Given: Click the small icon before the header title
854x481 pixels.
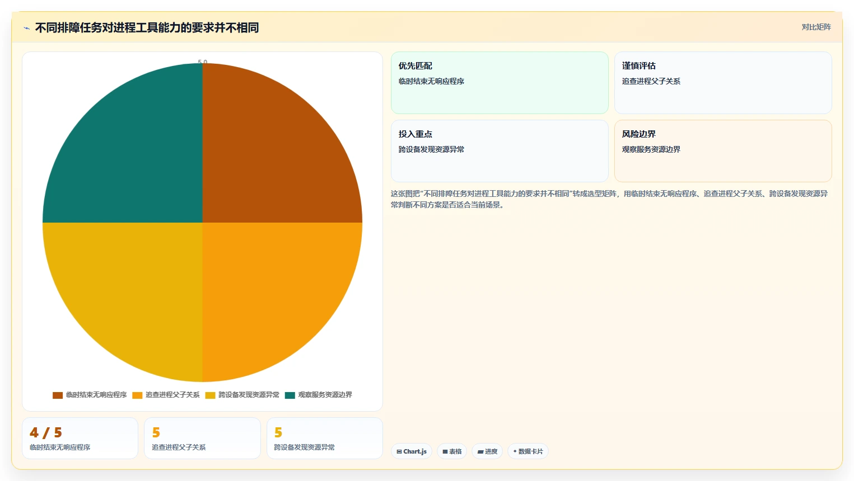Looking at the screenshot, I should (26, 28).
